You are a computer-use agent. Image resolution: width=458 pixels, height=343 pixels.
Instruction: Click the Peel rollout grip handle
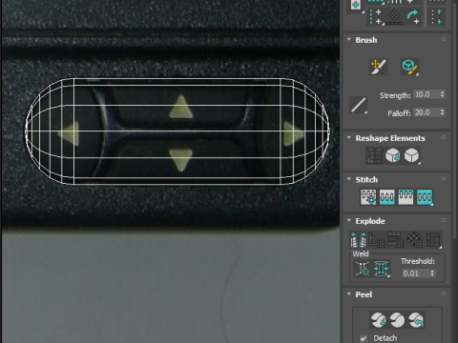[x=444, y=293]
